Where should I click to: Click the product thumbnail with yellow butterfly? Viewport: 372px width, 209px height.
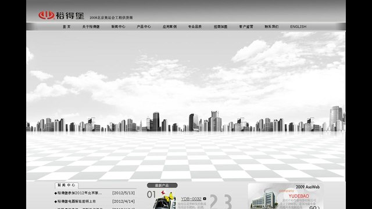point(164,200)
